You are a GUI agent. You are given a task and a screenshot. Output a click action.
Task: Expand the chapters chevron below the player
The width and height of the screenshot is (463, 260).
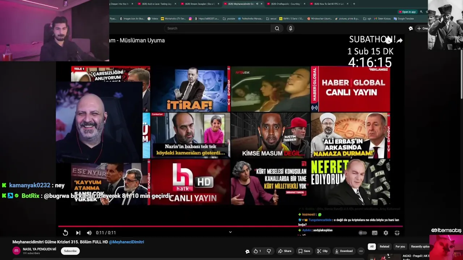(x=230, y=232)
